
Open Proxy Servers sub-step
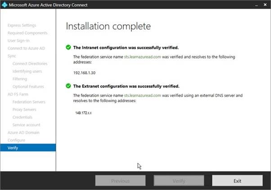24,109
